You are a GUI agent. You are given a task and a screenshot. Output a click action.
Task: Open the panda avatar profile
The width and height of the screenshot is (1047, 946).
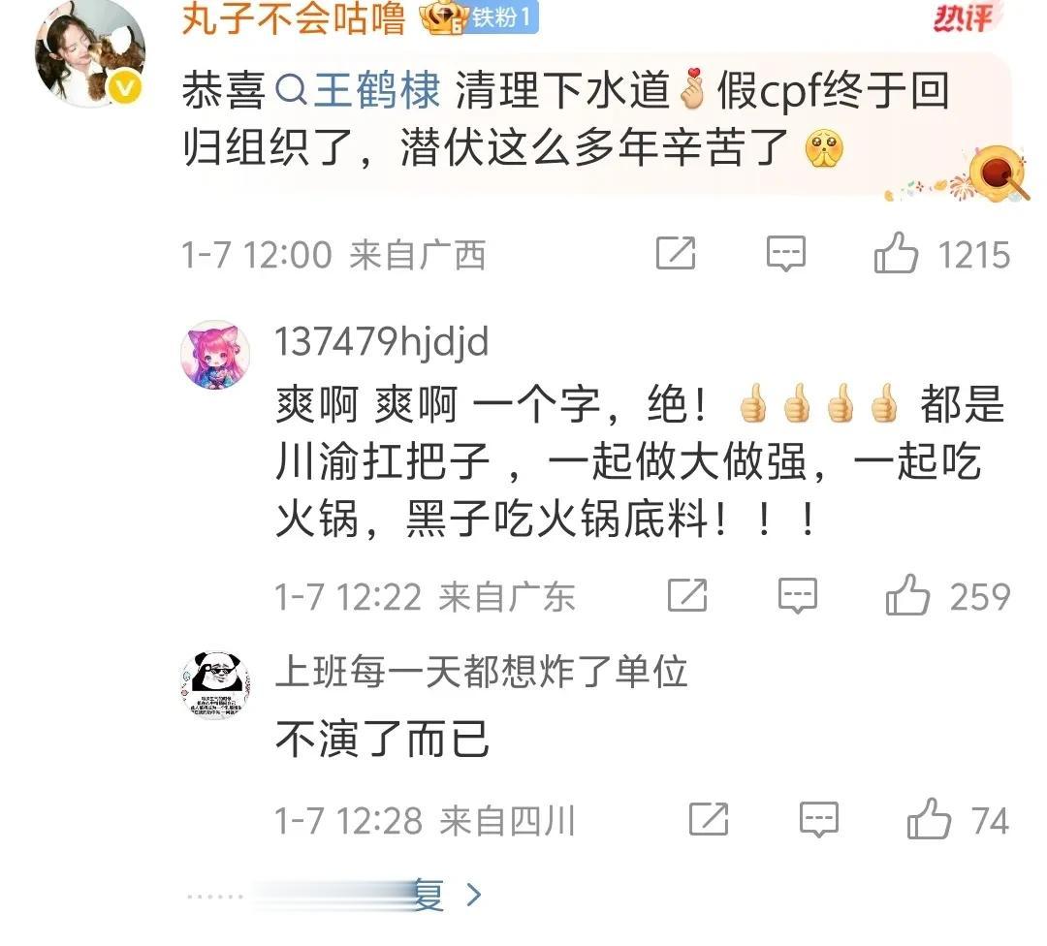(215, 685)
